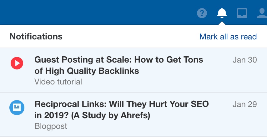Click the Video tutorial label
The height and width of the screenshot is (137, 267).
pos(58,82)
